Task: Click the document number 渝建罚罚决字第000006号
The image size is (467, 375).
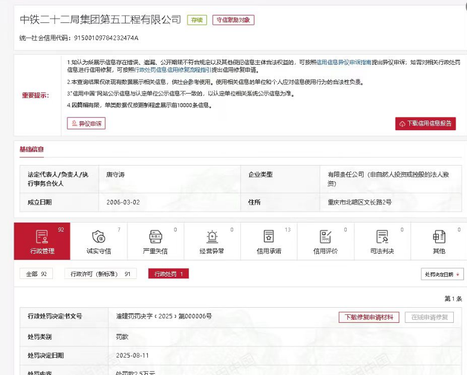Action: click(x=164, y=316)
